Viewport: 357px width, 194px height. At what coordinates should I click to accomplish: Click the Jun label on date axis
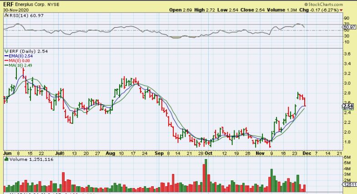tap(7, 153)
